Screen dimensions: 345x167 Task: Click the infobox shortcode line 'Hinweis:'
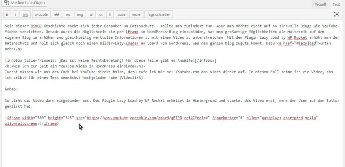[111, 61]
